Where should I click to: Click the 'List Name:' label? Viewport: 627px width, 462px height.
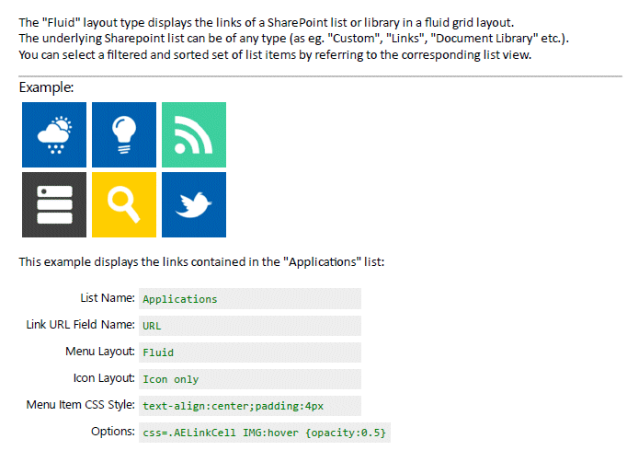(108, 299)
